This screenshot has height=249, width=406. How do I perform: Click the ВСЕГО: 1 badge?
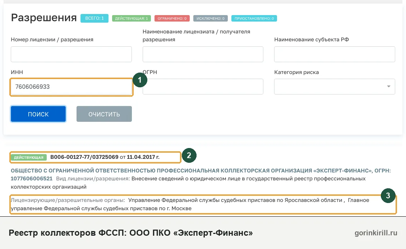(94, 18)
